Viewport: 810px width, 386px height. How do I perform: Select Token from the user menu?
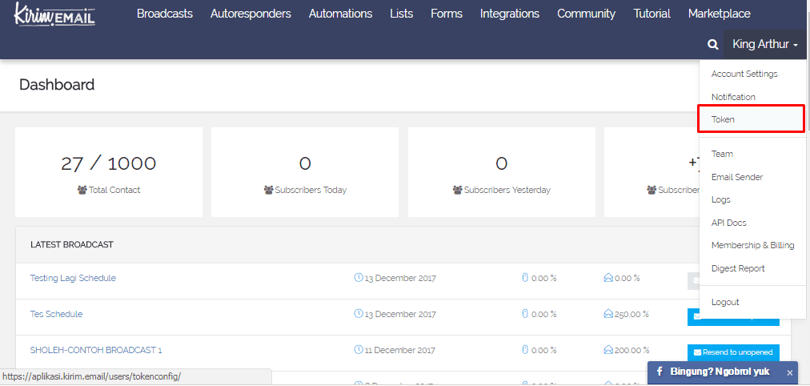pos(723,119)
